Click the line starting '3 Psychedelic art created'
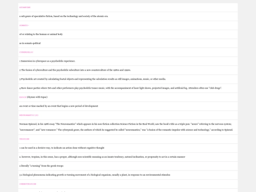 tap(92, 79)
